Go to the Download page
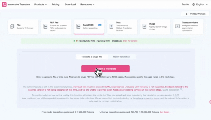 (70, 4)
